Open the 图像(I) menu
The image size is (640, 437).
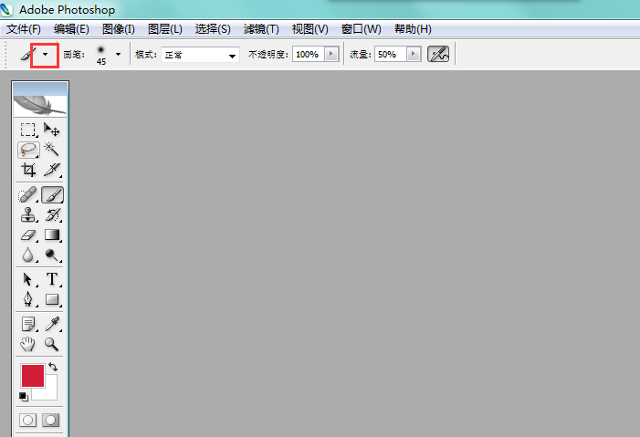[119, 29]
